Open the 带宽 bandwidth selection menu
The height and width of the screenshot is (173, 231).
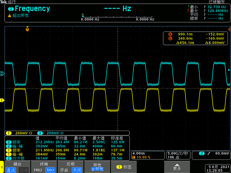tap(97, 167)
